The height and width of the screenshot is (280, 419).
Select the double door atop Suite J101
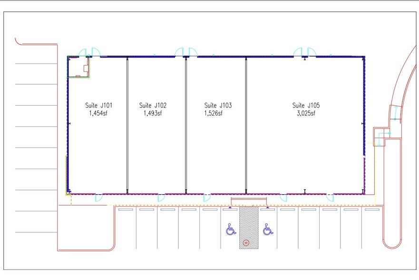[89, 52]
